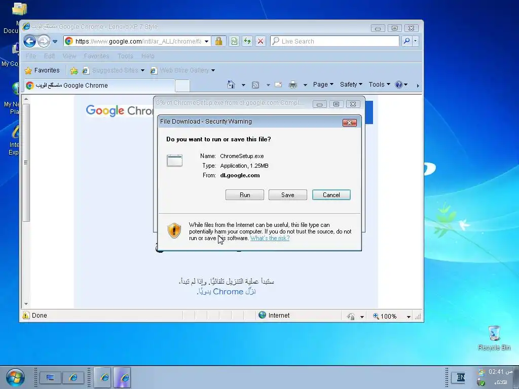The height and width of the screenshot is (389, 519).
Task: Click the Home icon in command bar
Action: (231, 85)
